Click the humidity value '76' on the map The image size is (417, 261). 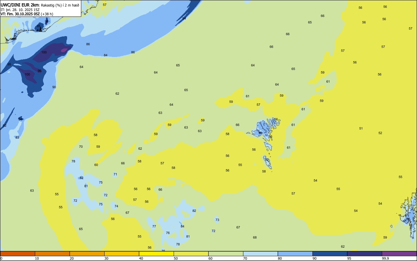coord(168,233)
